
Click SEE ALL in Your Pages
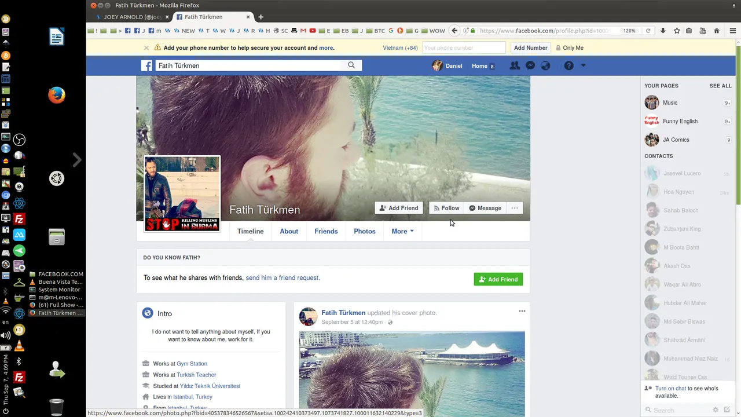[720, 86]
